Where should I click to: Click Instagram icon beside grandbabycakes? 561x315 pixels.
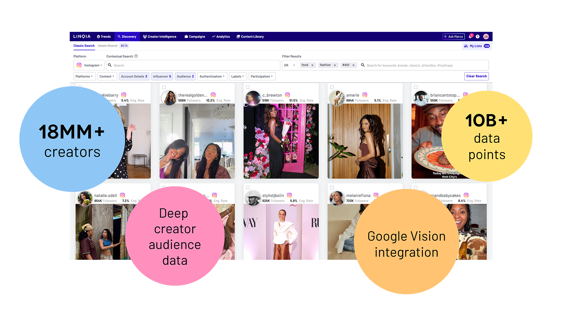[466, 195]
